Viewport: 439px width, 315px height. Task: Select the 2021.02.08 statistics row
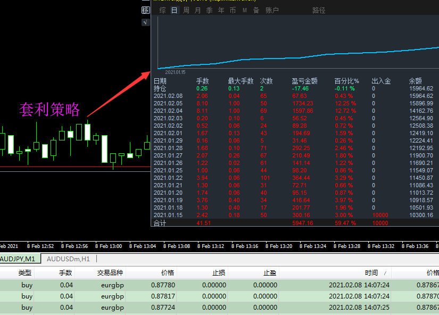pyautogui.click(x=295, y=96)
